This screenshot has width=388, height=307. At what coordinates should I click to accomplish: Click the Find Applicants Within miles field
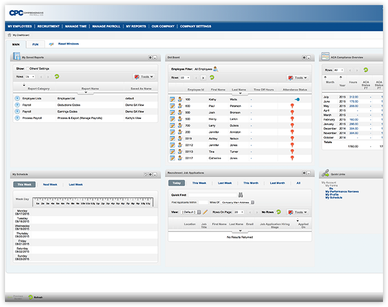pos(203,202)
